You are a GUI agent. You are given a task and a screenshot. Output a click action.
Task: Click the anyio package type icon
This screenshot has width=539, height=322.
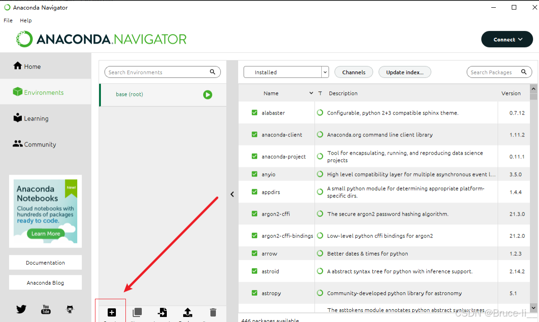coord(320,174)
